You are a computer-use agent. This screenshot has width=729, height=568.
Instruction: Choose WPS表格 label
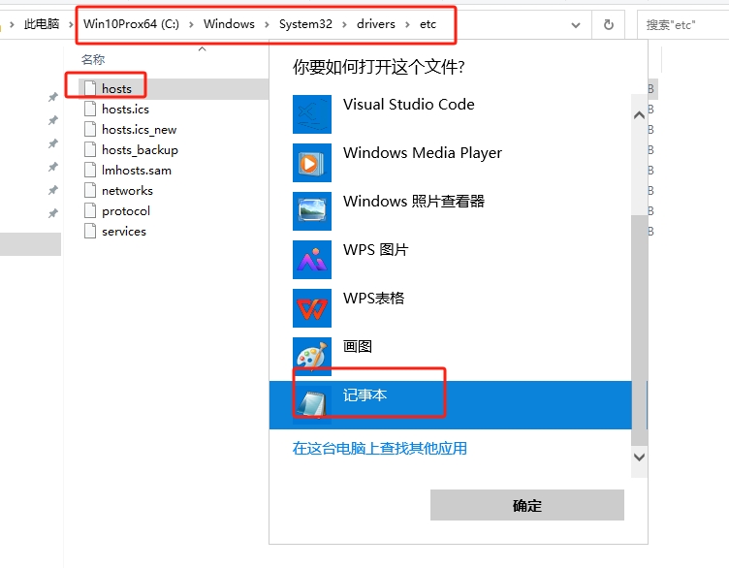coord(374,298)
